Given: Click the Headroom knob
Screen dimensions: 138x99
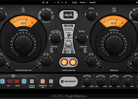Looking at the screenshot, I should click(87, 82).
